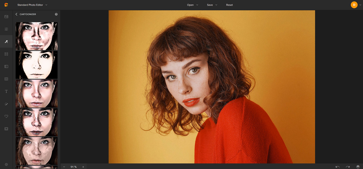Open the Graphics heart icon
Viewport: 363px width, 169px height.
6,116
